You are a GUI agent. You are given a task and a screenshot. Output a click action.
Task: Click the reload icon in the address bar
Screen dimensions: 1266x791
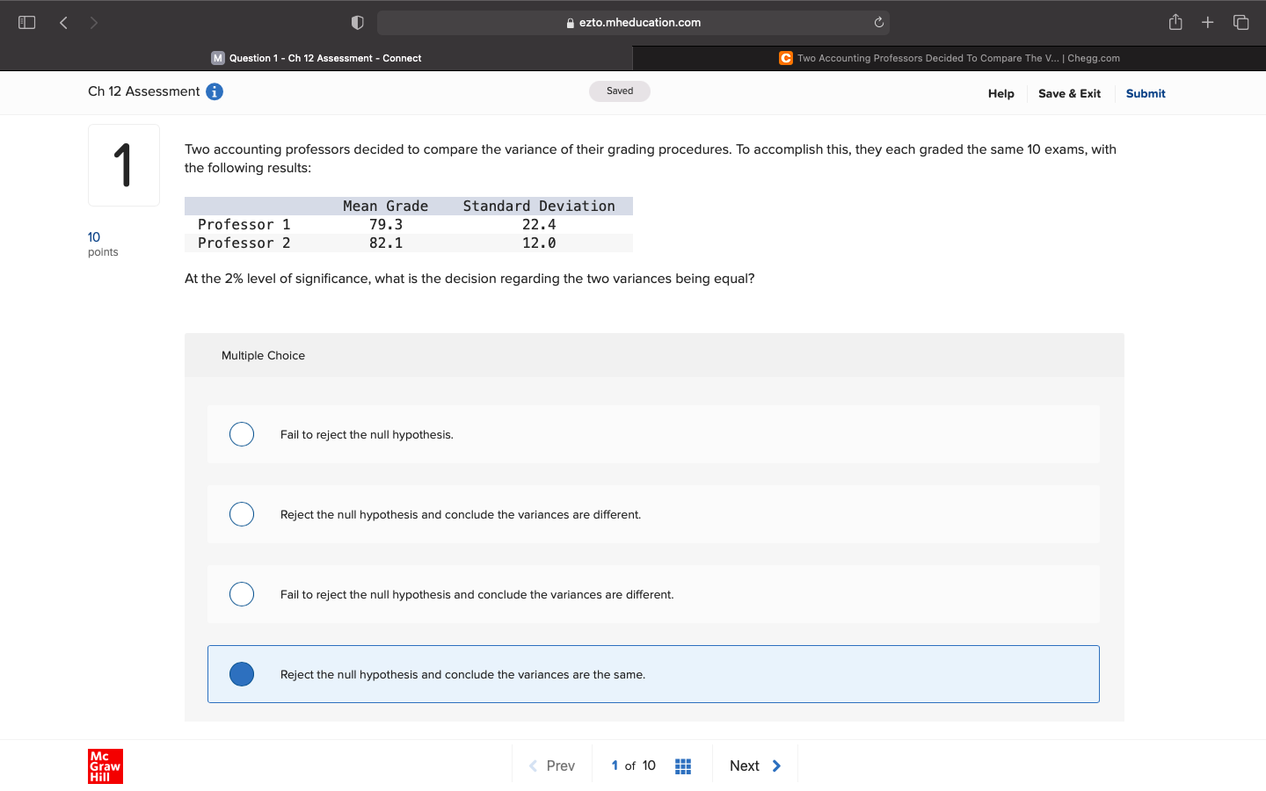click(x=878, y=22)
